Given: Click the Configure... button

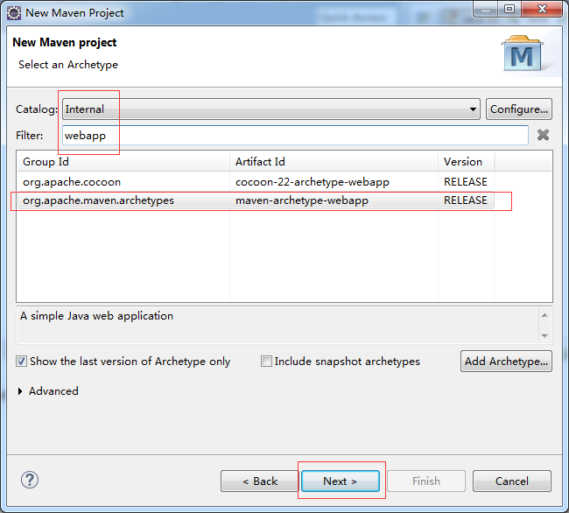Looking at the screenshot, I should 519,109.
